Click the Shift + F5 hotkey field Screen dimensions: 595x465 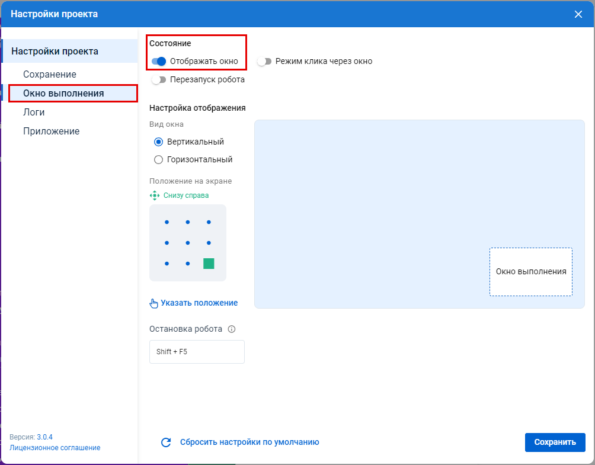point(197,352)
